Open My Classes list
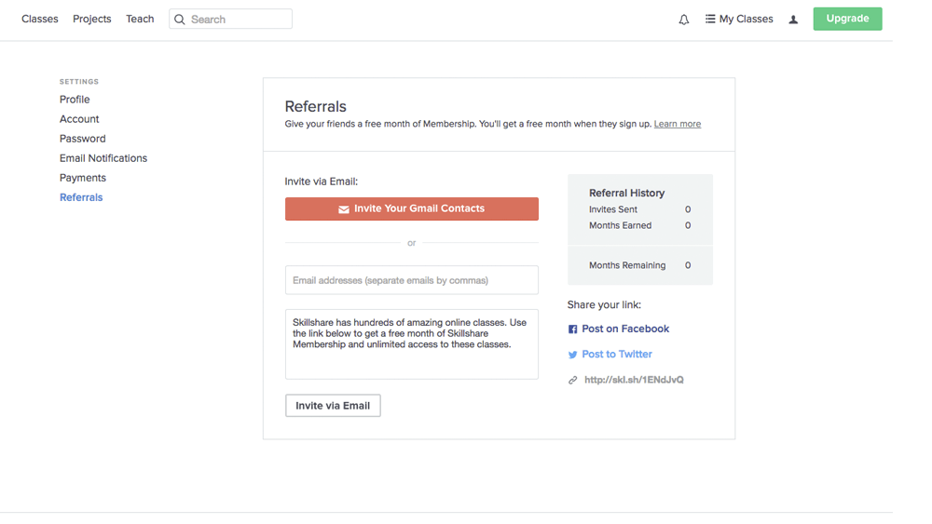The image size is (932, 524). [739, 20]
